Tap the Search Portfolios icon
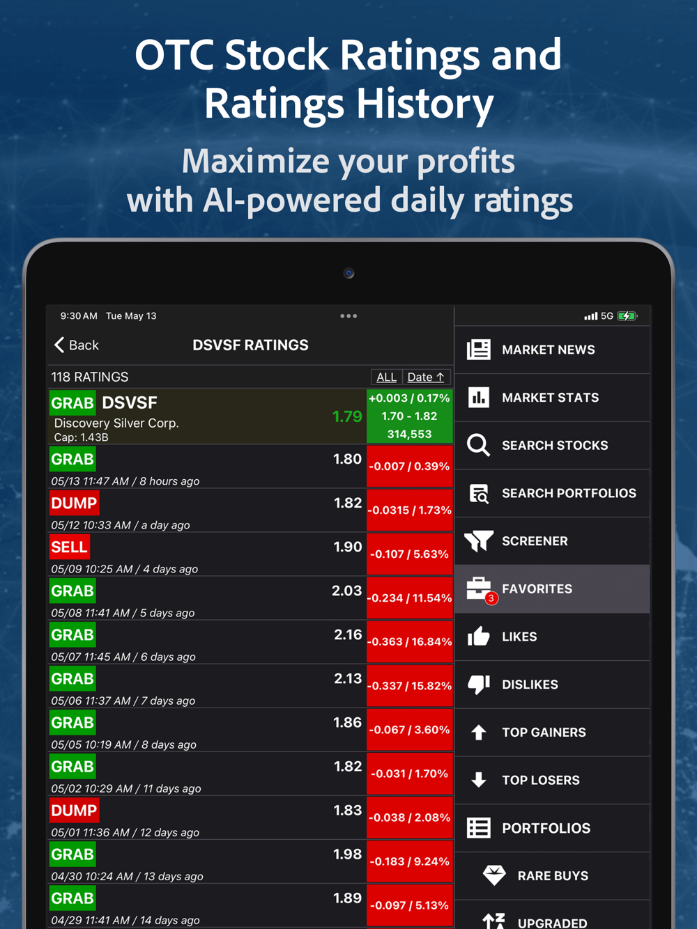 click(479, 493)
